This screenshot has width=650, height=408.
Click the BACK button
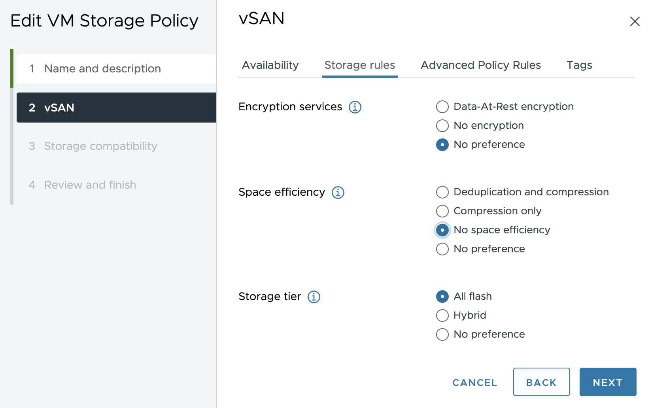(x=541, y=382)
